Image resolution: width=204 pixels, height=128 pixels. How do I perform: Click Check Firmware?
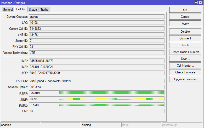pyautogui.click(x=185, y=72)
